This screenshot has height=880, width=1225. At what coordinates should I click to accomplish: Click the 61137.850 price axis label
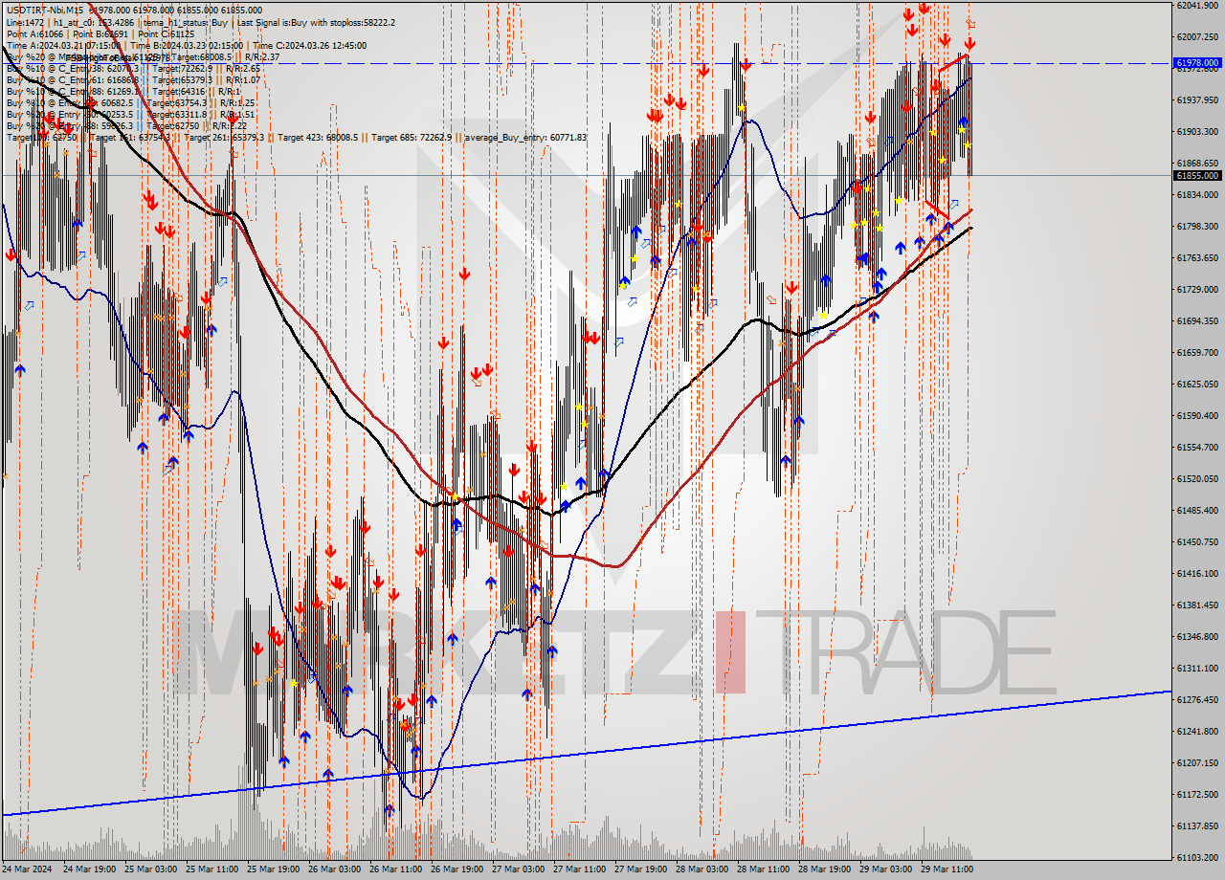tap(1197, 825)
